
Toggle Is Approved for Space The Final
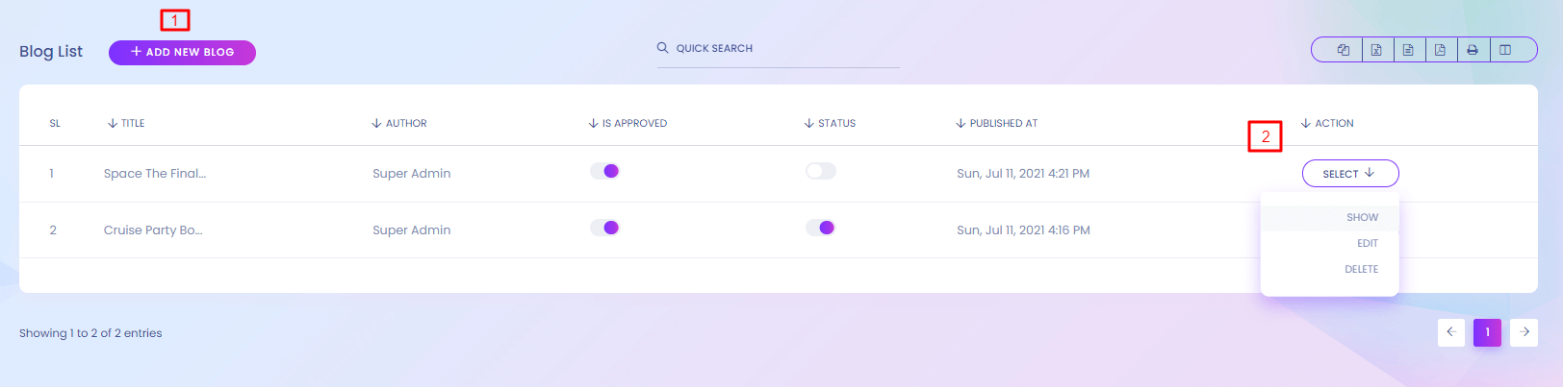[604, 172]
